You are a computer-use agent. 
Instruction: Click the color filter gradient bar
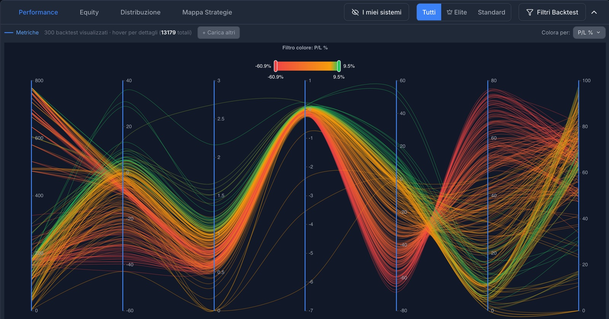click(307, 66)
